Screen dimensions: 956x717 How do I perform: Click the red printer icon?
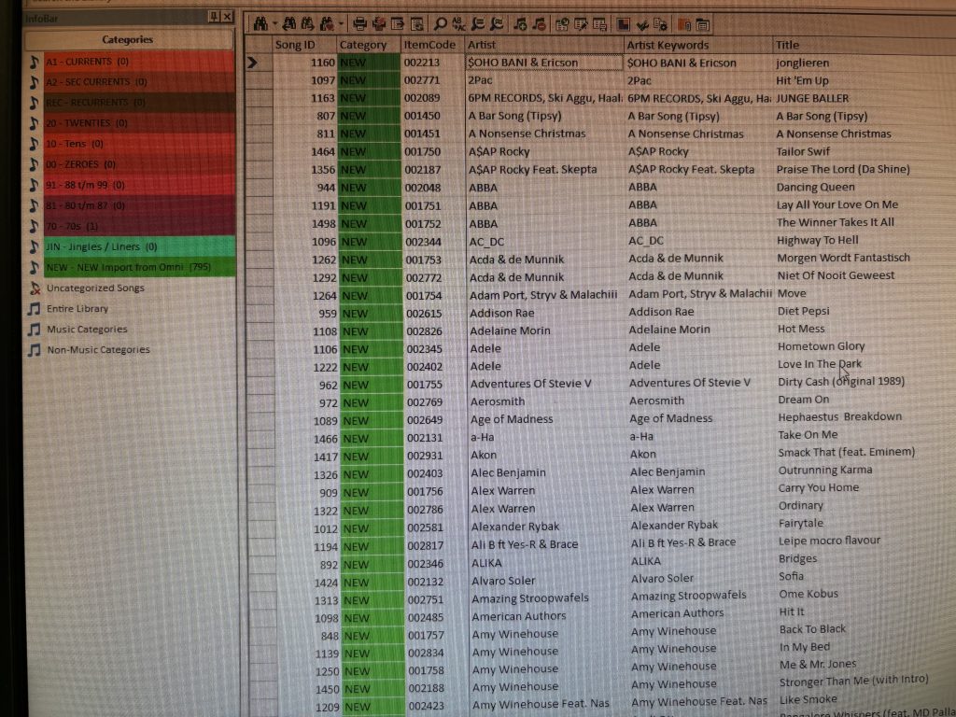tap(379, 23)
